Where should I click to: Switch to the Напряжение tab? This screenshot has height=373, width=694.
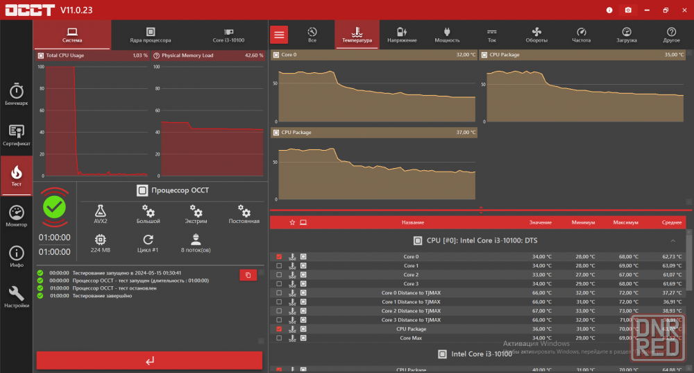point(402,35)
